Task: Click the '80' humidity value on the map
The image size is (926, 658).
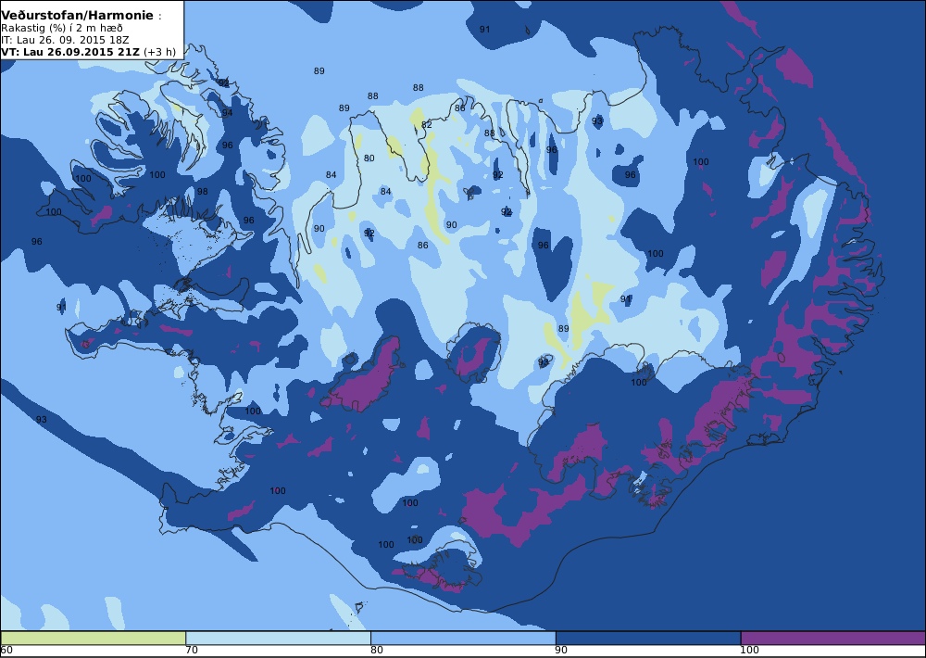Action: coord(369,158)
